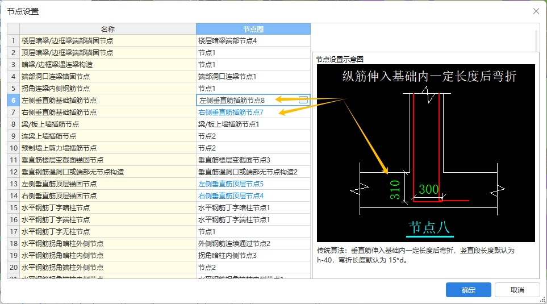Click cell 端部洞口连梁节点1
547x304 pixels.
click(x=253, y=77)
